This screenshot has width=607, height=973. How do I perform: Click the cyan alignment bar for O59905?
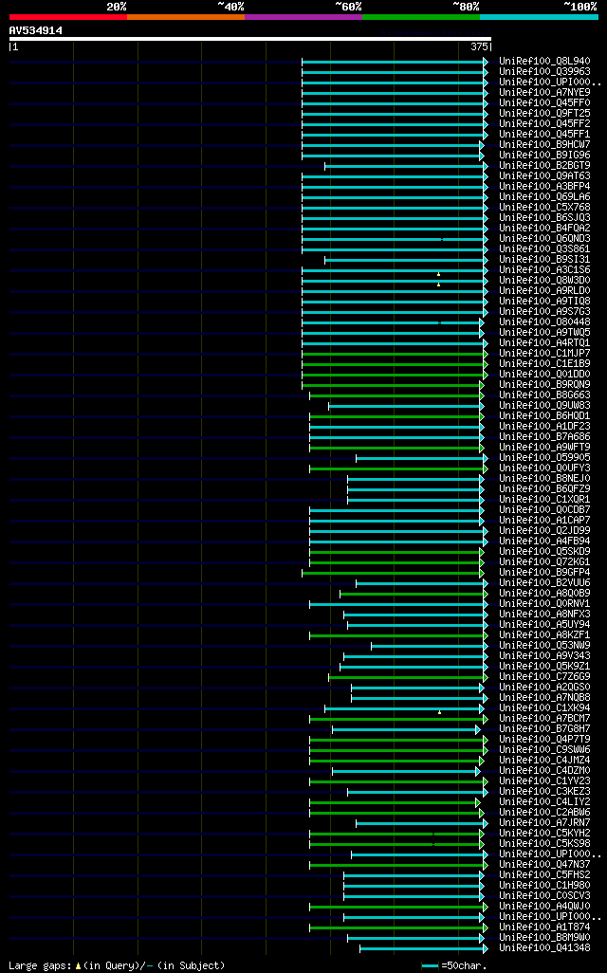pos(420,459)
